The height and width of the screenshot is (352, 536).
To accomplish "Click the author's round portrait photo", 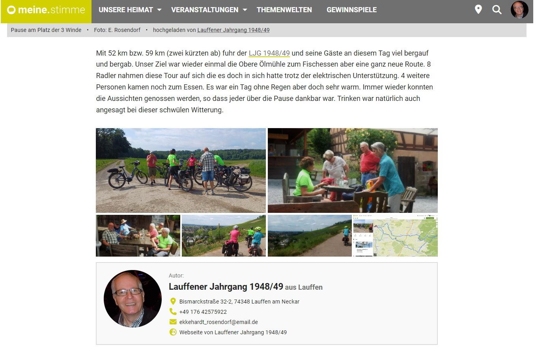I will click(x=133, y=298).
